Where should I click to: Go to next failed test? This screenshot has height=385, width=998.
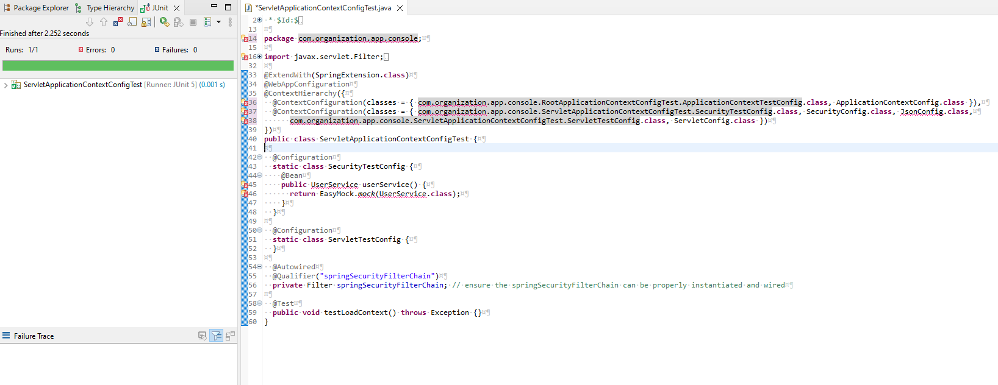[x=90, y=22]
